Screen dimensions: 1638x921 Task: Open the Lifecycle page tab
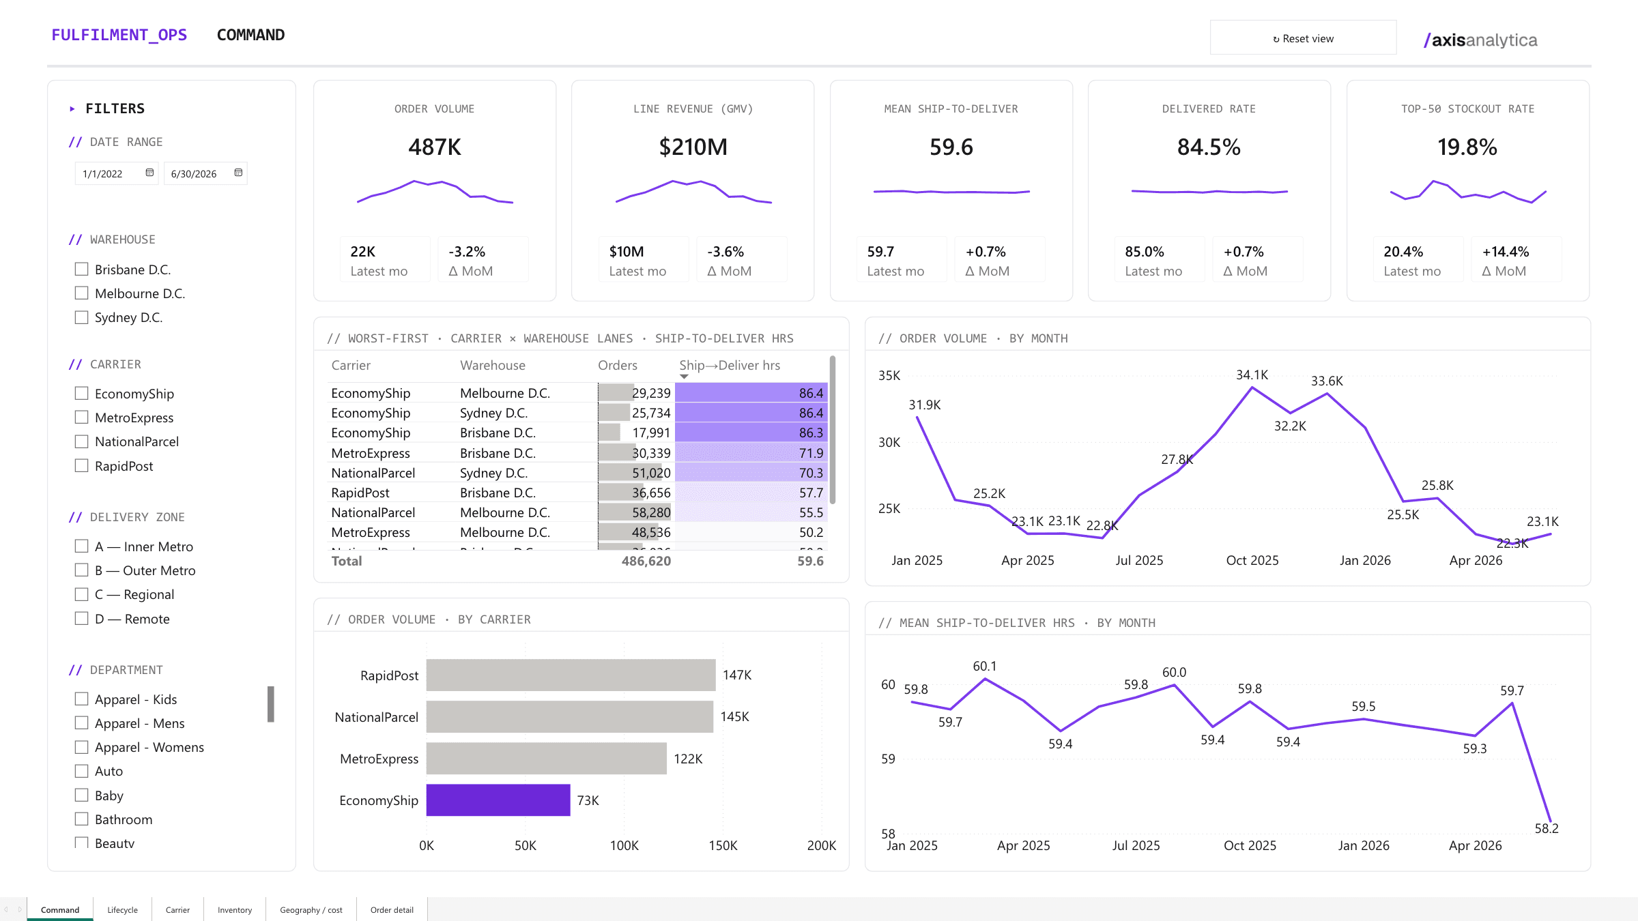point(123,909)
